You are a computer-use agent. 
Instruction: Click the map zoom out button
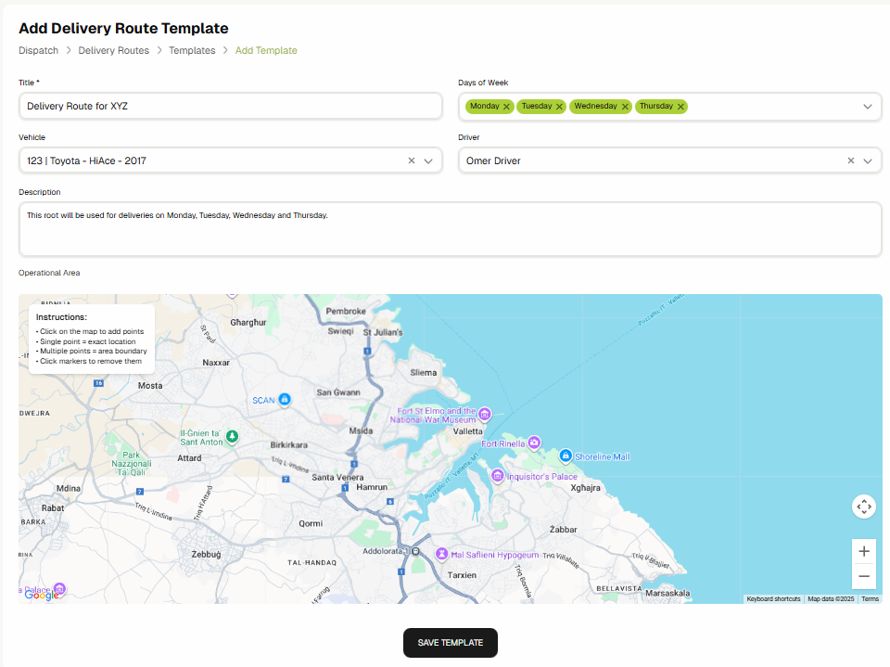coord(864,576)
